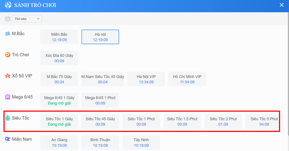The width and height of the screenshot is (289, 151).
Task: Select the M.Bắc ticket category icon
Action: (x=8, y=34)
